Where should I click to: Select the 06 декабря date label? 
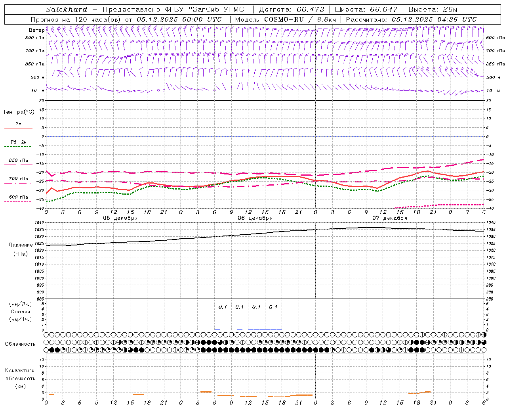click(x=255, y=218)
